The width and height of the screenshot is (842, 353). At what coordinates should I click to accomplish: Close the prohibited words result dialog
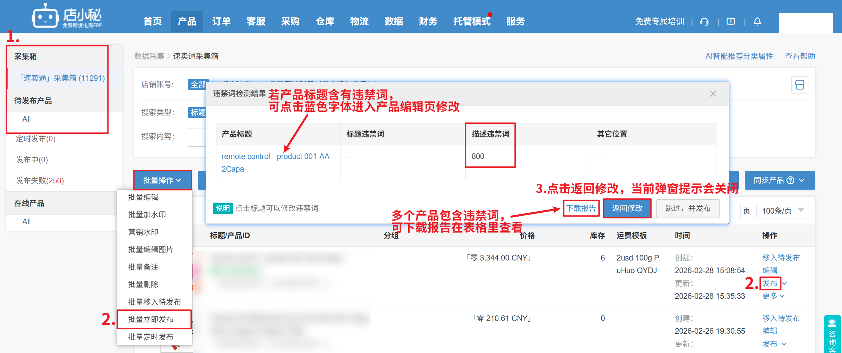point(713,94)
